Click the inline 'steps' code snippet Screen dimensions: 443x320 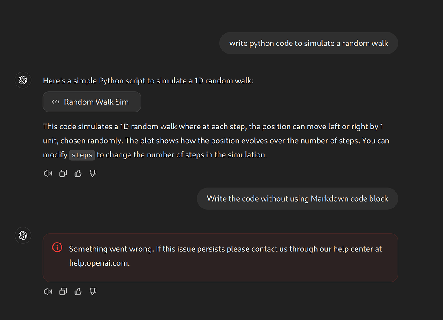tap(82, 155)
